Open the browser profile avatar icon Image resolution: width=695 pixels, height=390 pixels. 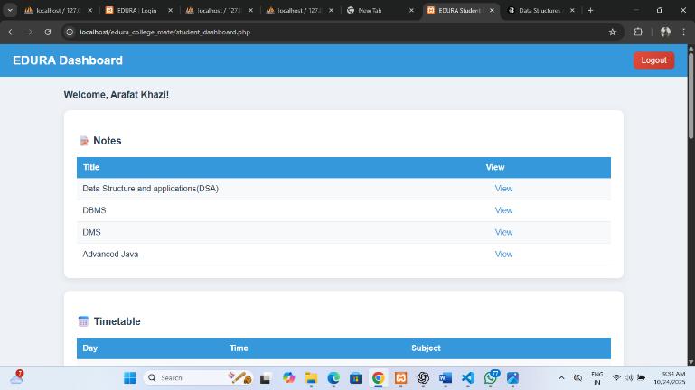665,32
